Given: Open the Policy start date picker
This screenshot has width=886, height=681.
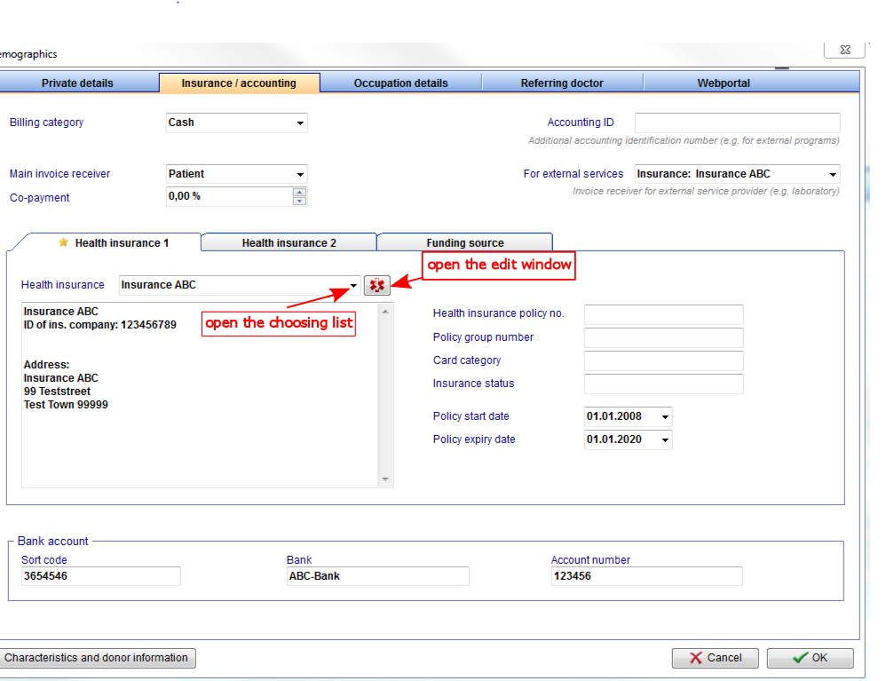Looking at the screenshot, I should (665, 416).
